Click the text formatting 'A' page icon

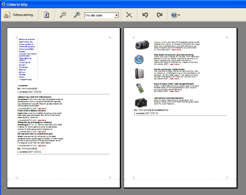point(47,15)
